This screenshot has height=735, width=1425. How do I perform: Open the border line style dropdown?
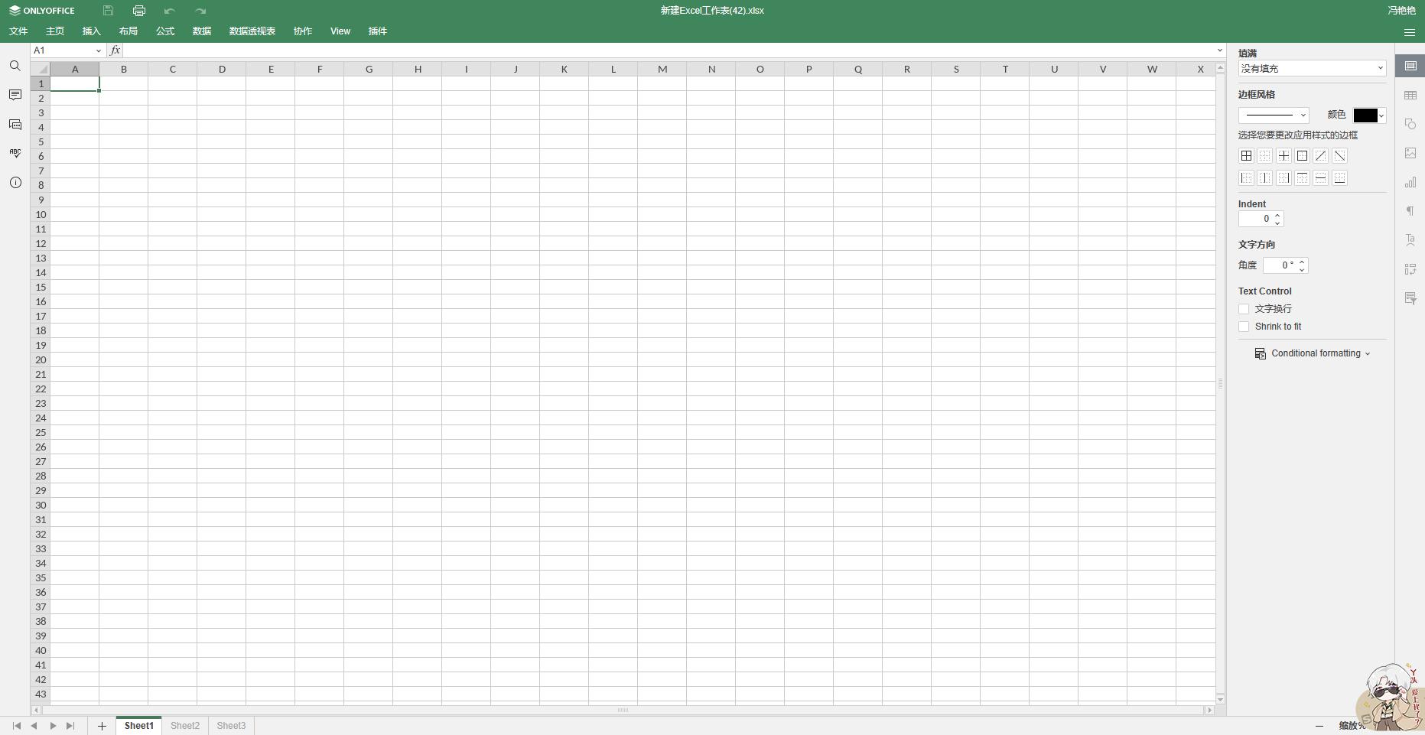point(1274,115)
